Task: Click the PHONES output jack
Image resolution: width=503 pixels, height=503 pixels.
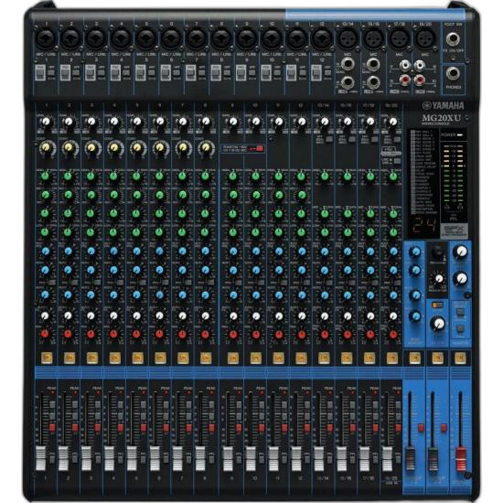Action: click(x=453, y=73)
